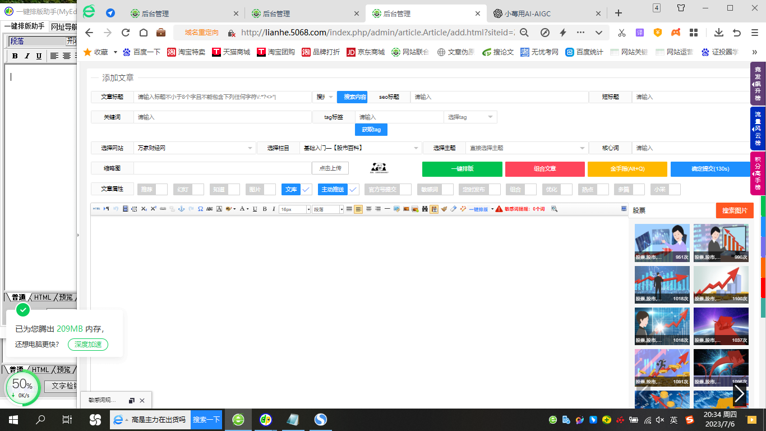Viewport: 766px width, 431px height.
Task: Apply superscript using the X² icon
Action: point(153,209)
